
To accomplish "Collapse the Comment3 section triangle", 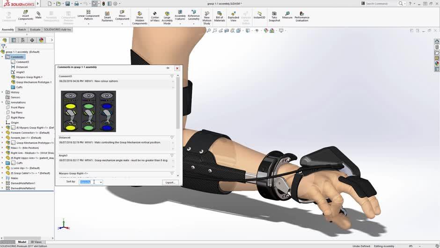I will pyautogui.click(x=172, y=76).
